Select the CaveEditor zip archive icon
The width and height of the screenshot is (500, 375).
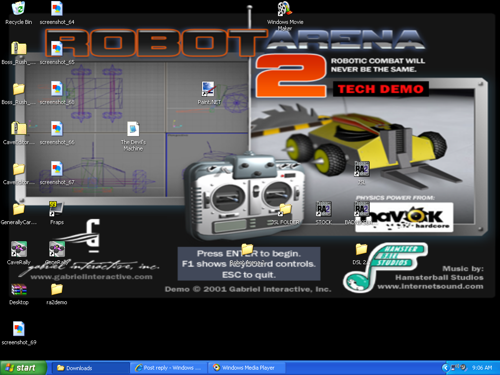coord(19,129)
